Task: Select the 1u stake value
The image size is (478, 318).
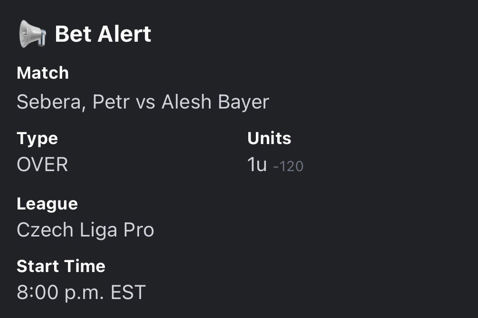Action: 257,165
